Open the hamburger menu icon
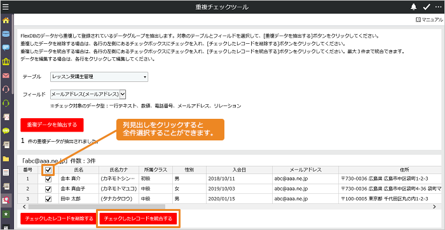Viewport: 445px width, 230px height. click(6, 7)
